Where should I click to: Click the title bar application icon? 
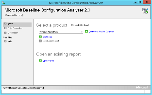point(3,3)
